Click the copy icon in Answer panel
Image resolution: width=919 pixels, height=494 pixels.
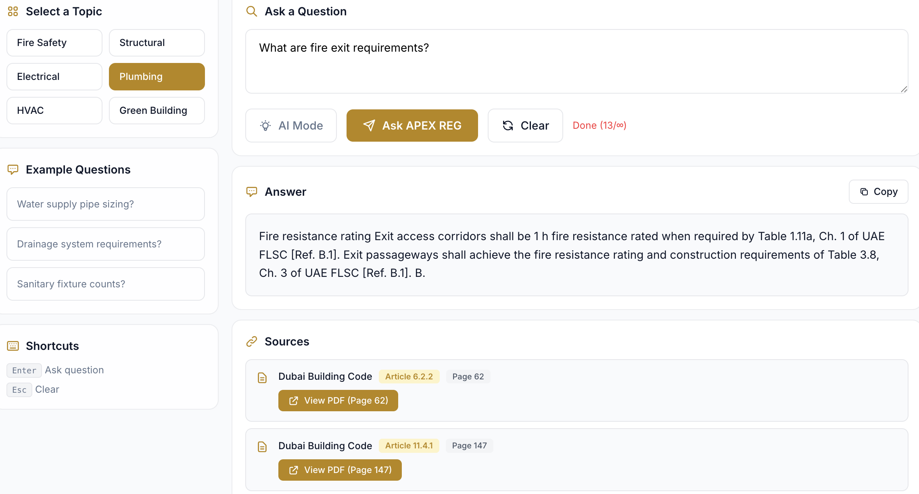(864, 192)
